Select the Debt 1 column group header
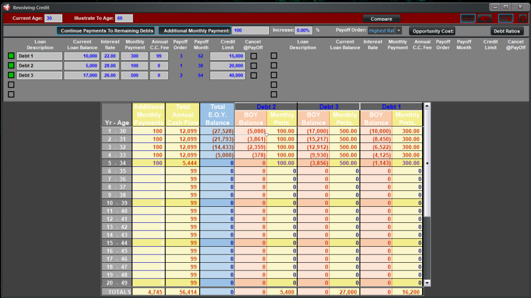The image size is (531, 298). [x=391, y=107]
